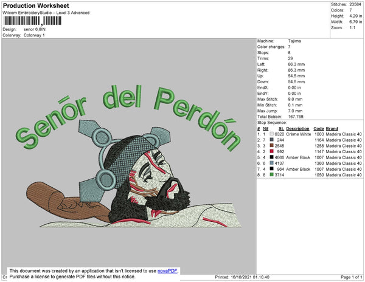The image size is (365, 282).
Task: Click the 'Stops:' label
Action: (263, 52)
